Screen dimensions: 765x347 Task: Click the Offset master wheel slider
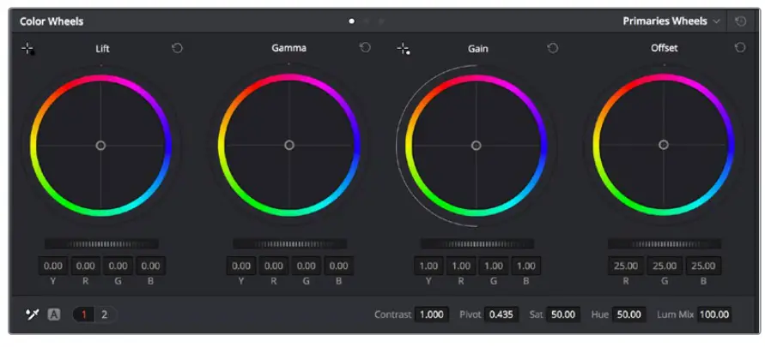[665, 244]
